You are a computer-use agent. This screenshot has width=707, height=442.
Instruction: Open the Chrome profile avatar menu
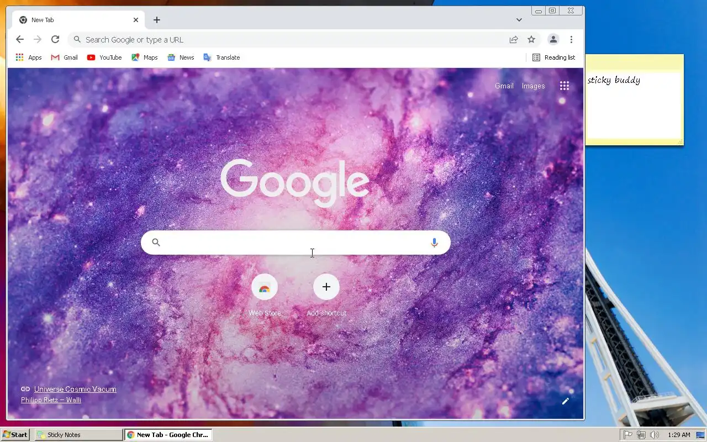click(553, 39)
